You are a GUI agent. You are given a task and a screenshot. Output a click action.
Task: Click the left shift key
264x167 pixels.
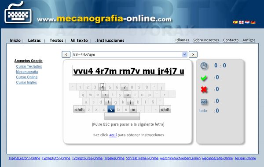coord(79,109)
